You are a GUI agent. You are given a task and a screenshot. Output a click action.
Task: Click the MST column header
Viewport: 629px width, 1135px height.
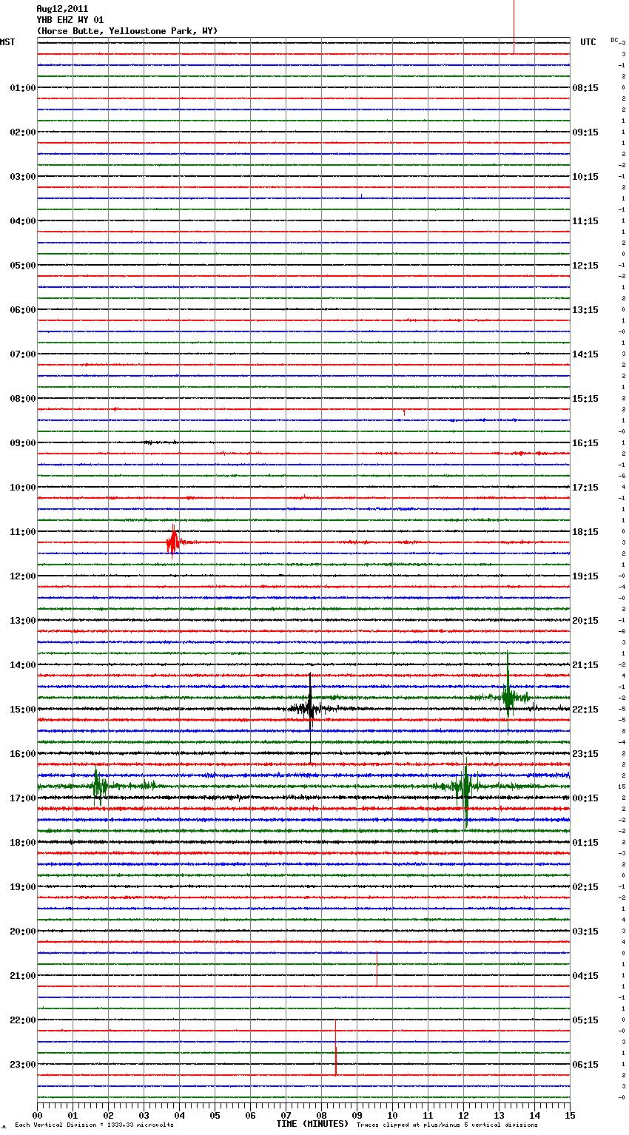[7, 42]
